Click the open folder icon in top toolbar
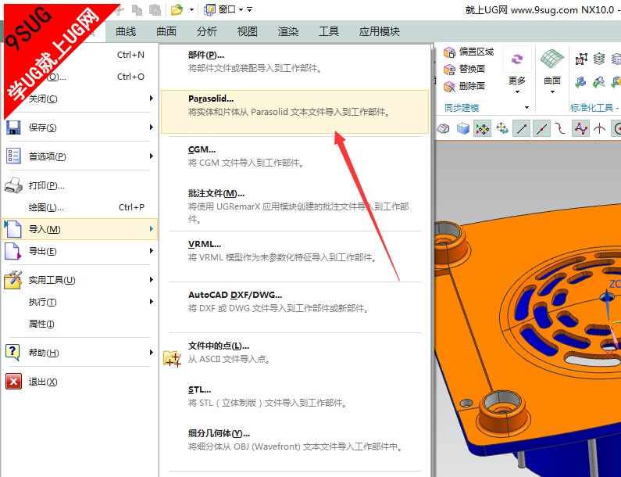 (x=177, y=9)
